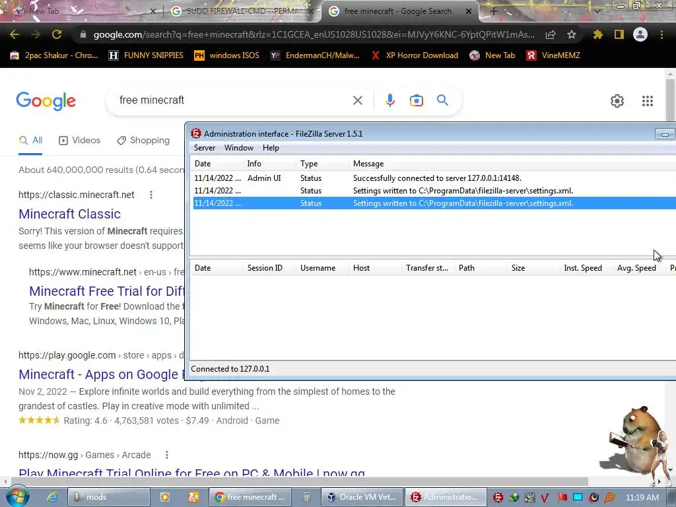Open the Chrome three-dot menu

click(x=661, y=34)
